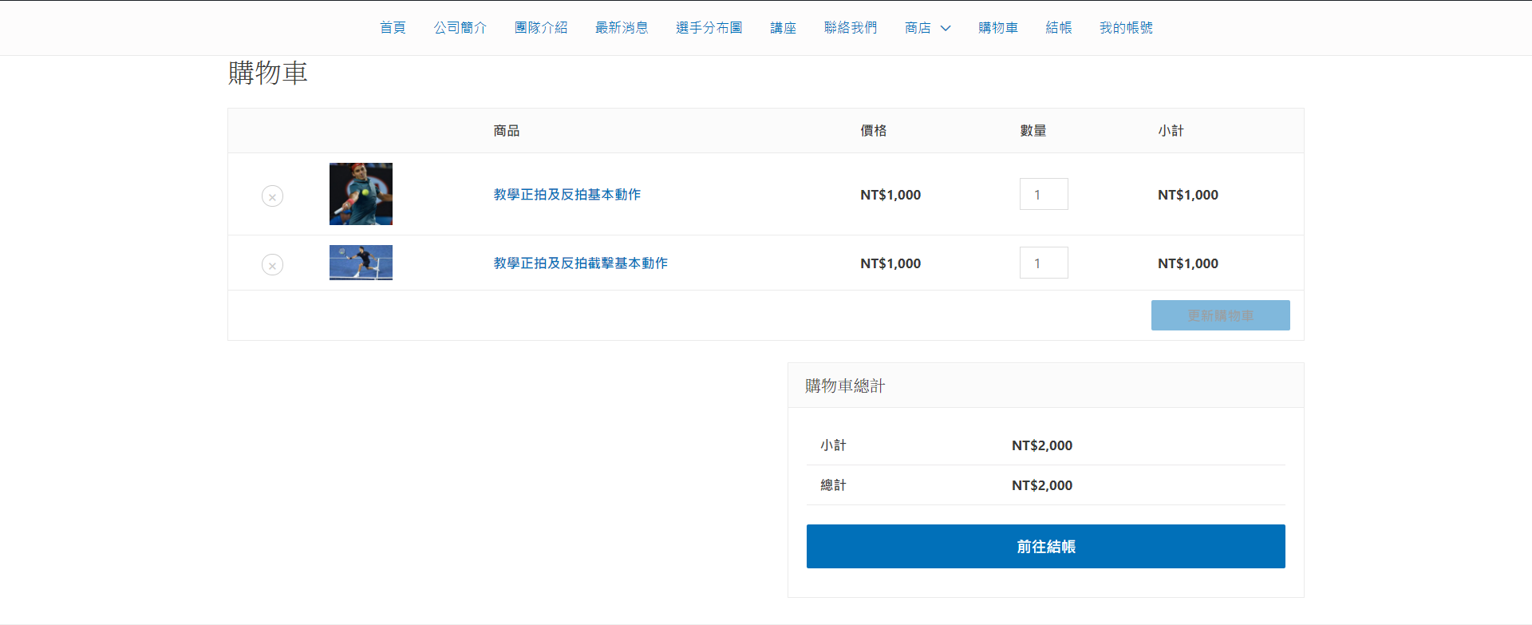Navigate to 講座

point(783,28)
